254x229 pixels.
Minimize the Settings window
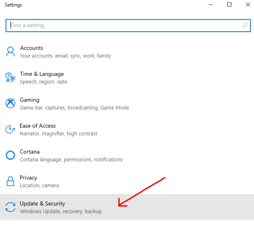[211, 5]
